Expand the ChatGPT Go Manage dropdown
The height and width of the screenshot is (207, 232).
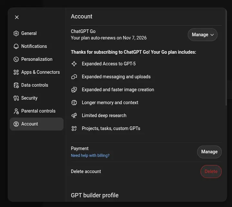coord(203,35)
